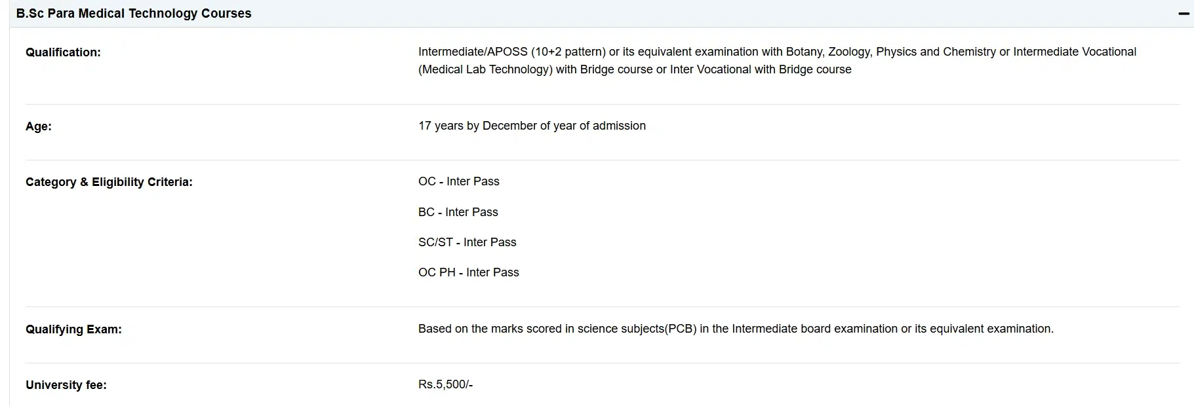Click the Qualification label

(63, 52)
